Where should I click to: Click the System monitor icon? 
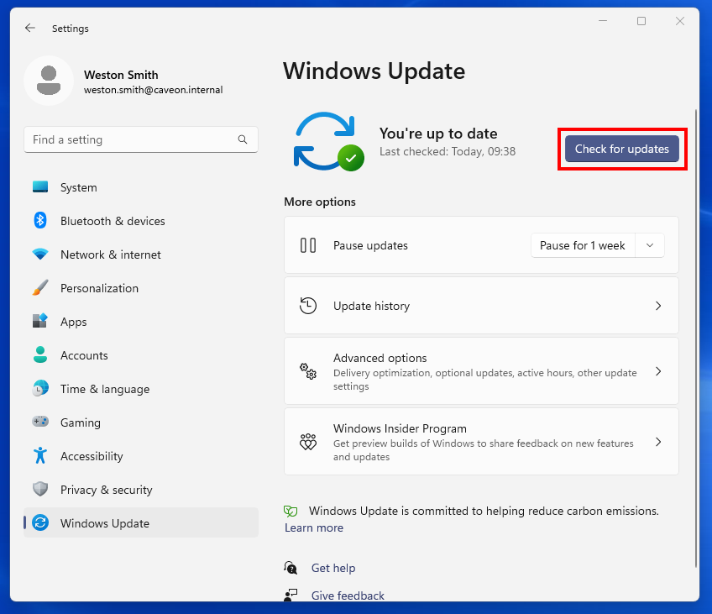40,187
